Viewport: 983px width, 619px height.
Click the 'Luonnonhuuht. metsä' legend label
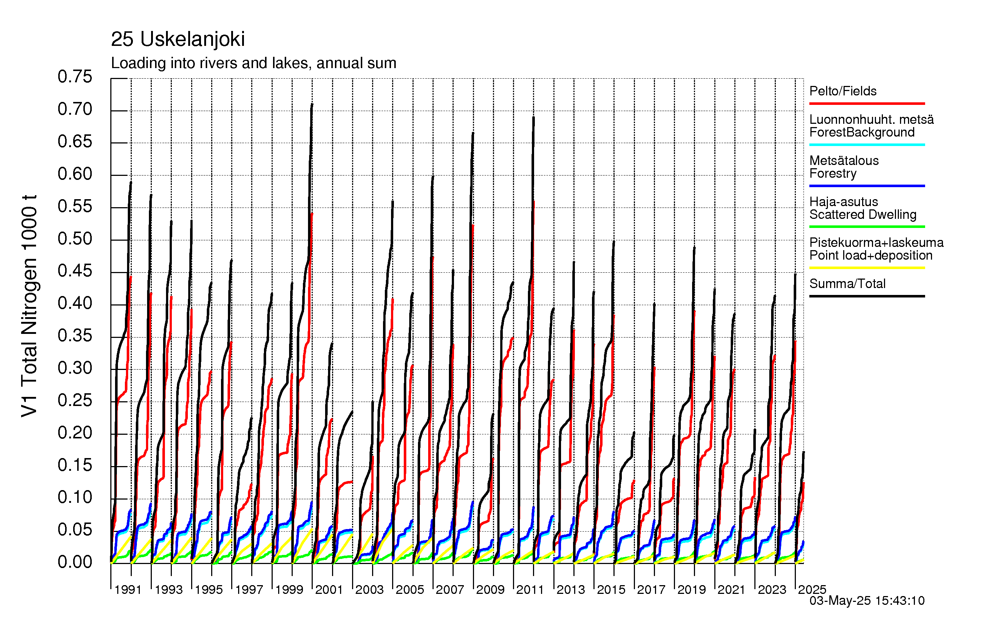pos(871,119)
